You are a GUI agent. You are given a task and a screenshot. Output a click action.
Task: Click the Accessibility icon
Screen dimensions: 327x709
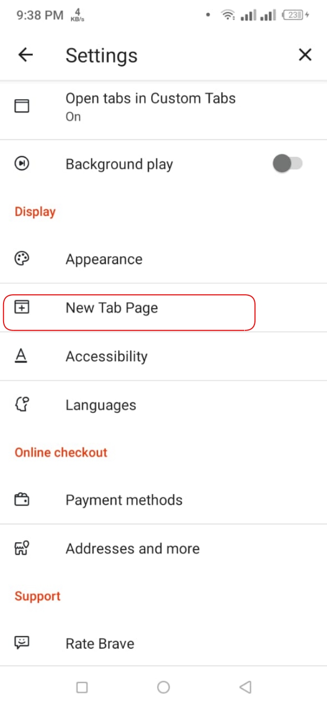click(x=21, y=356)
